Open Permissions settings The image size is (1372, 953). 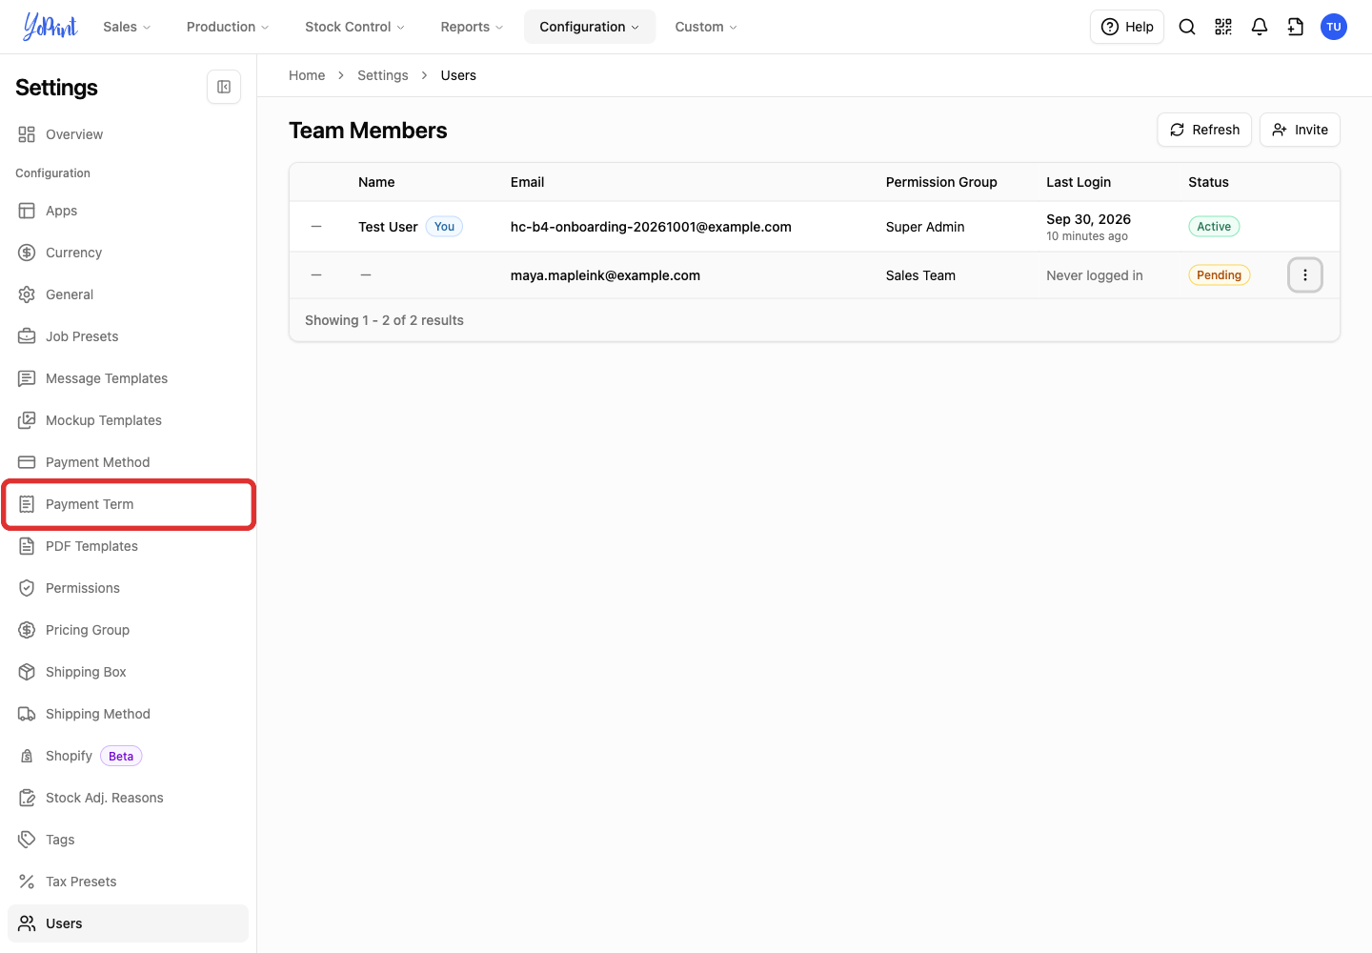tap(129, 588)
